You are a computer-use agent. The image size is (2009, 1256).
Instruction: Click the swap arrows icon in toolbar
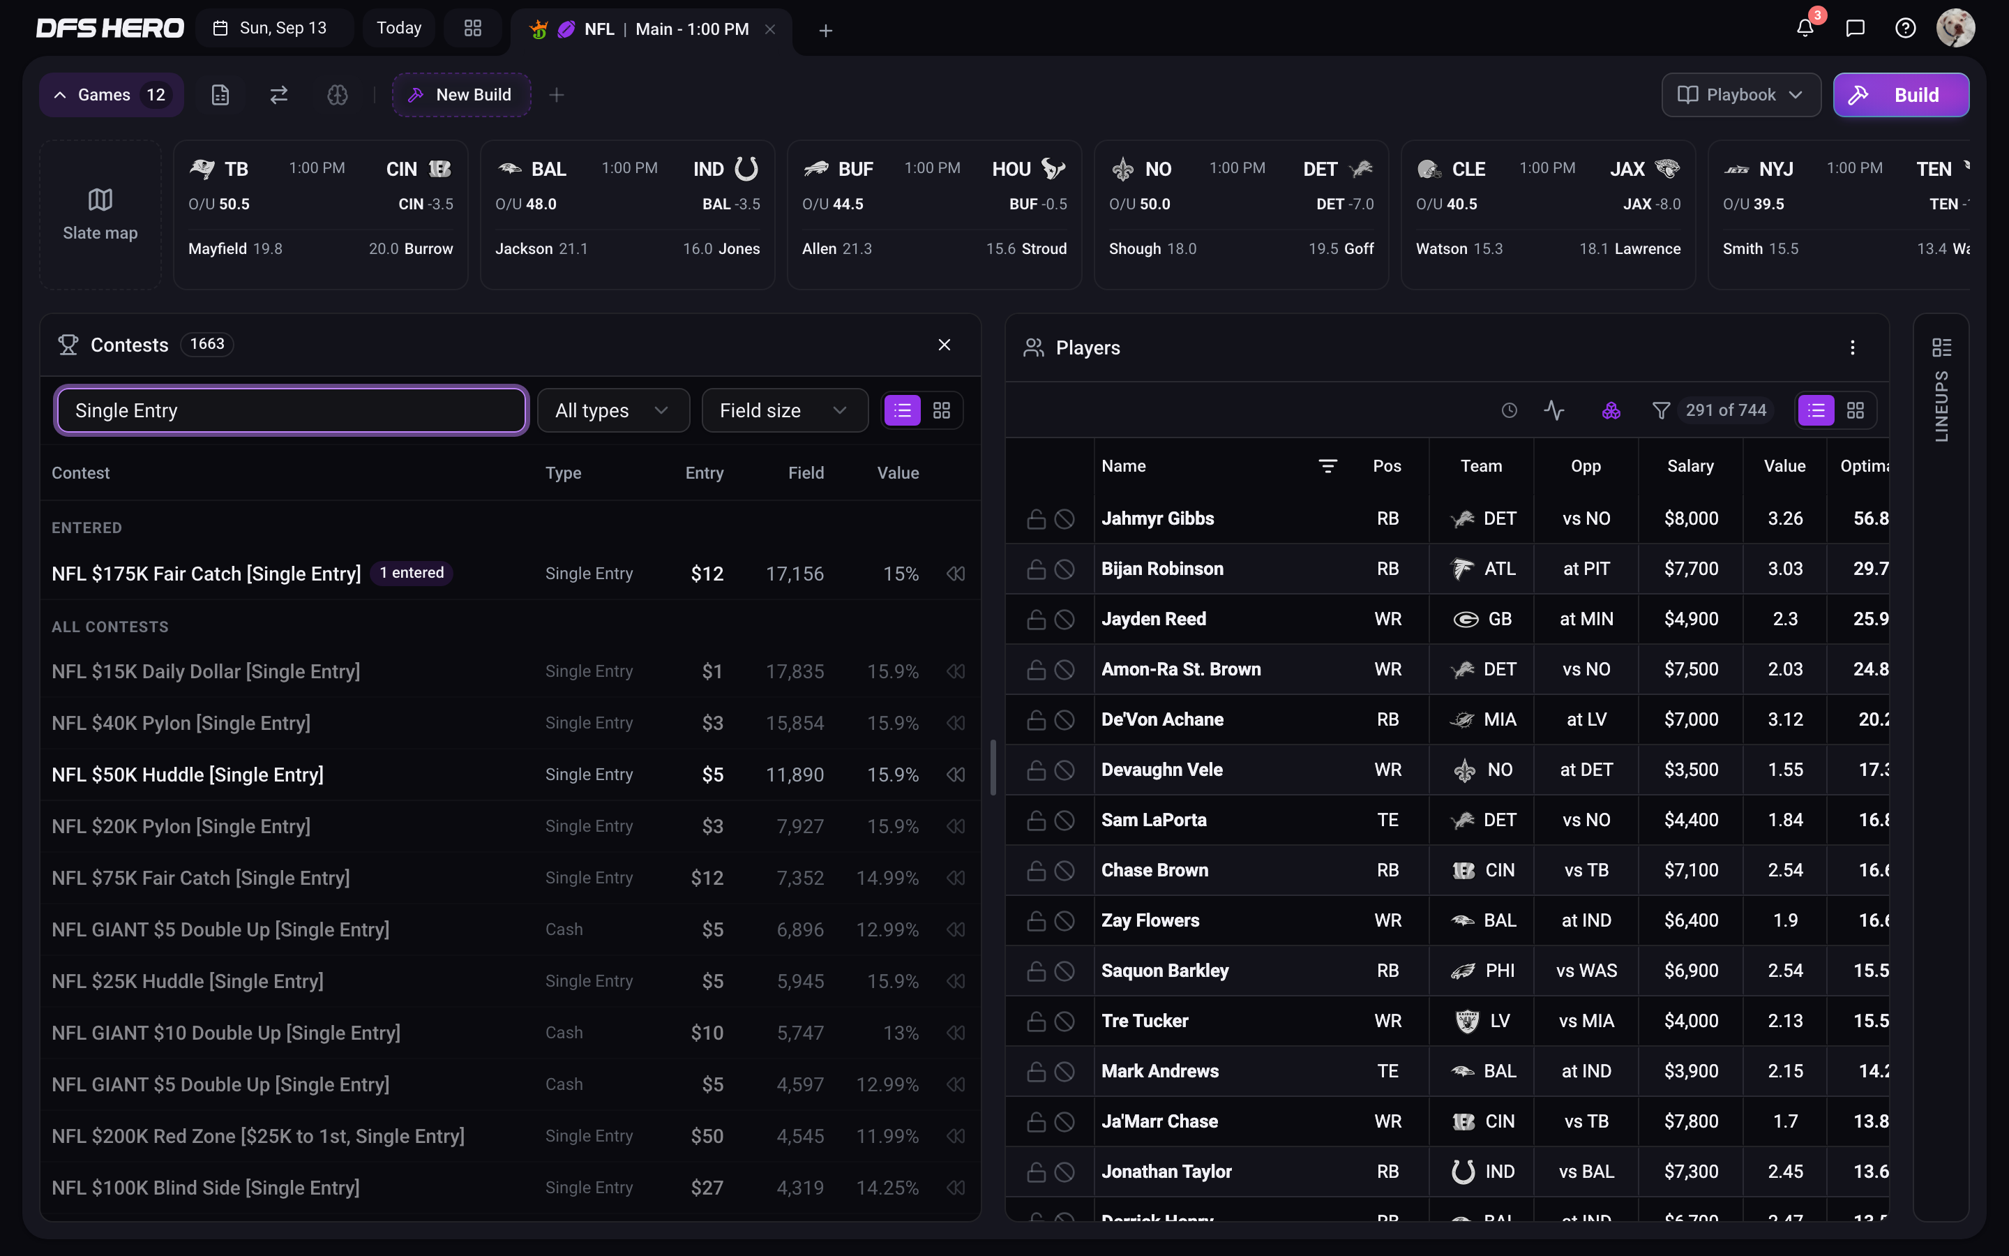tap(279, 95)
